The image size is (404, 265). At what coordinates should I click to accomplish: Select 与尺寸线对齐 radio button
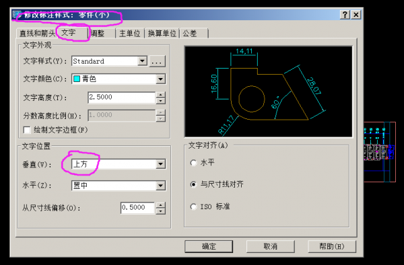pos(193,184)
